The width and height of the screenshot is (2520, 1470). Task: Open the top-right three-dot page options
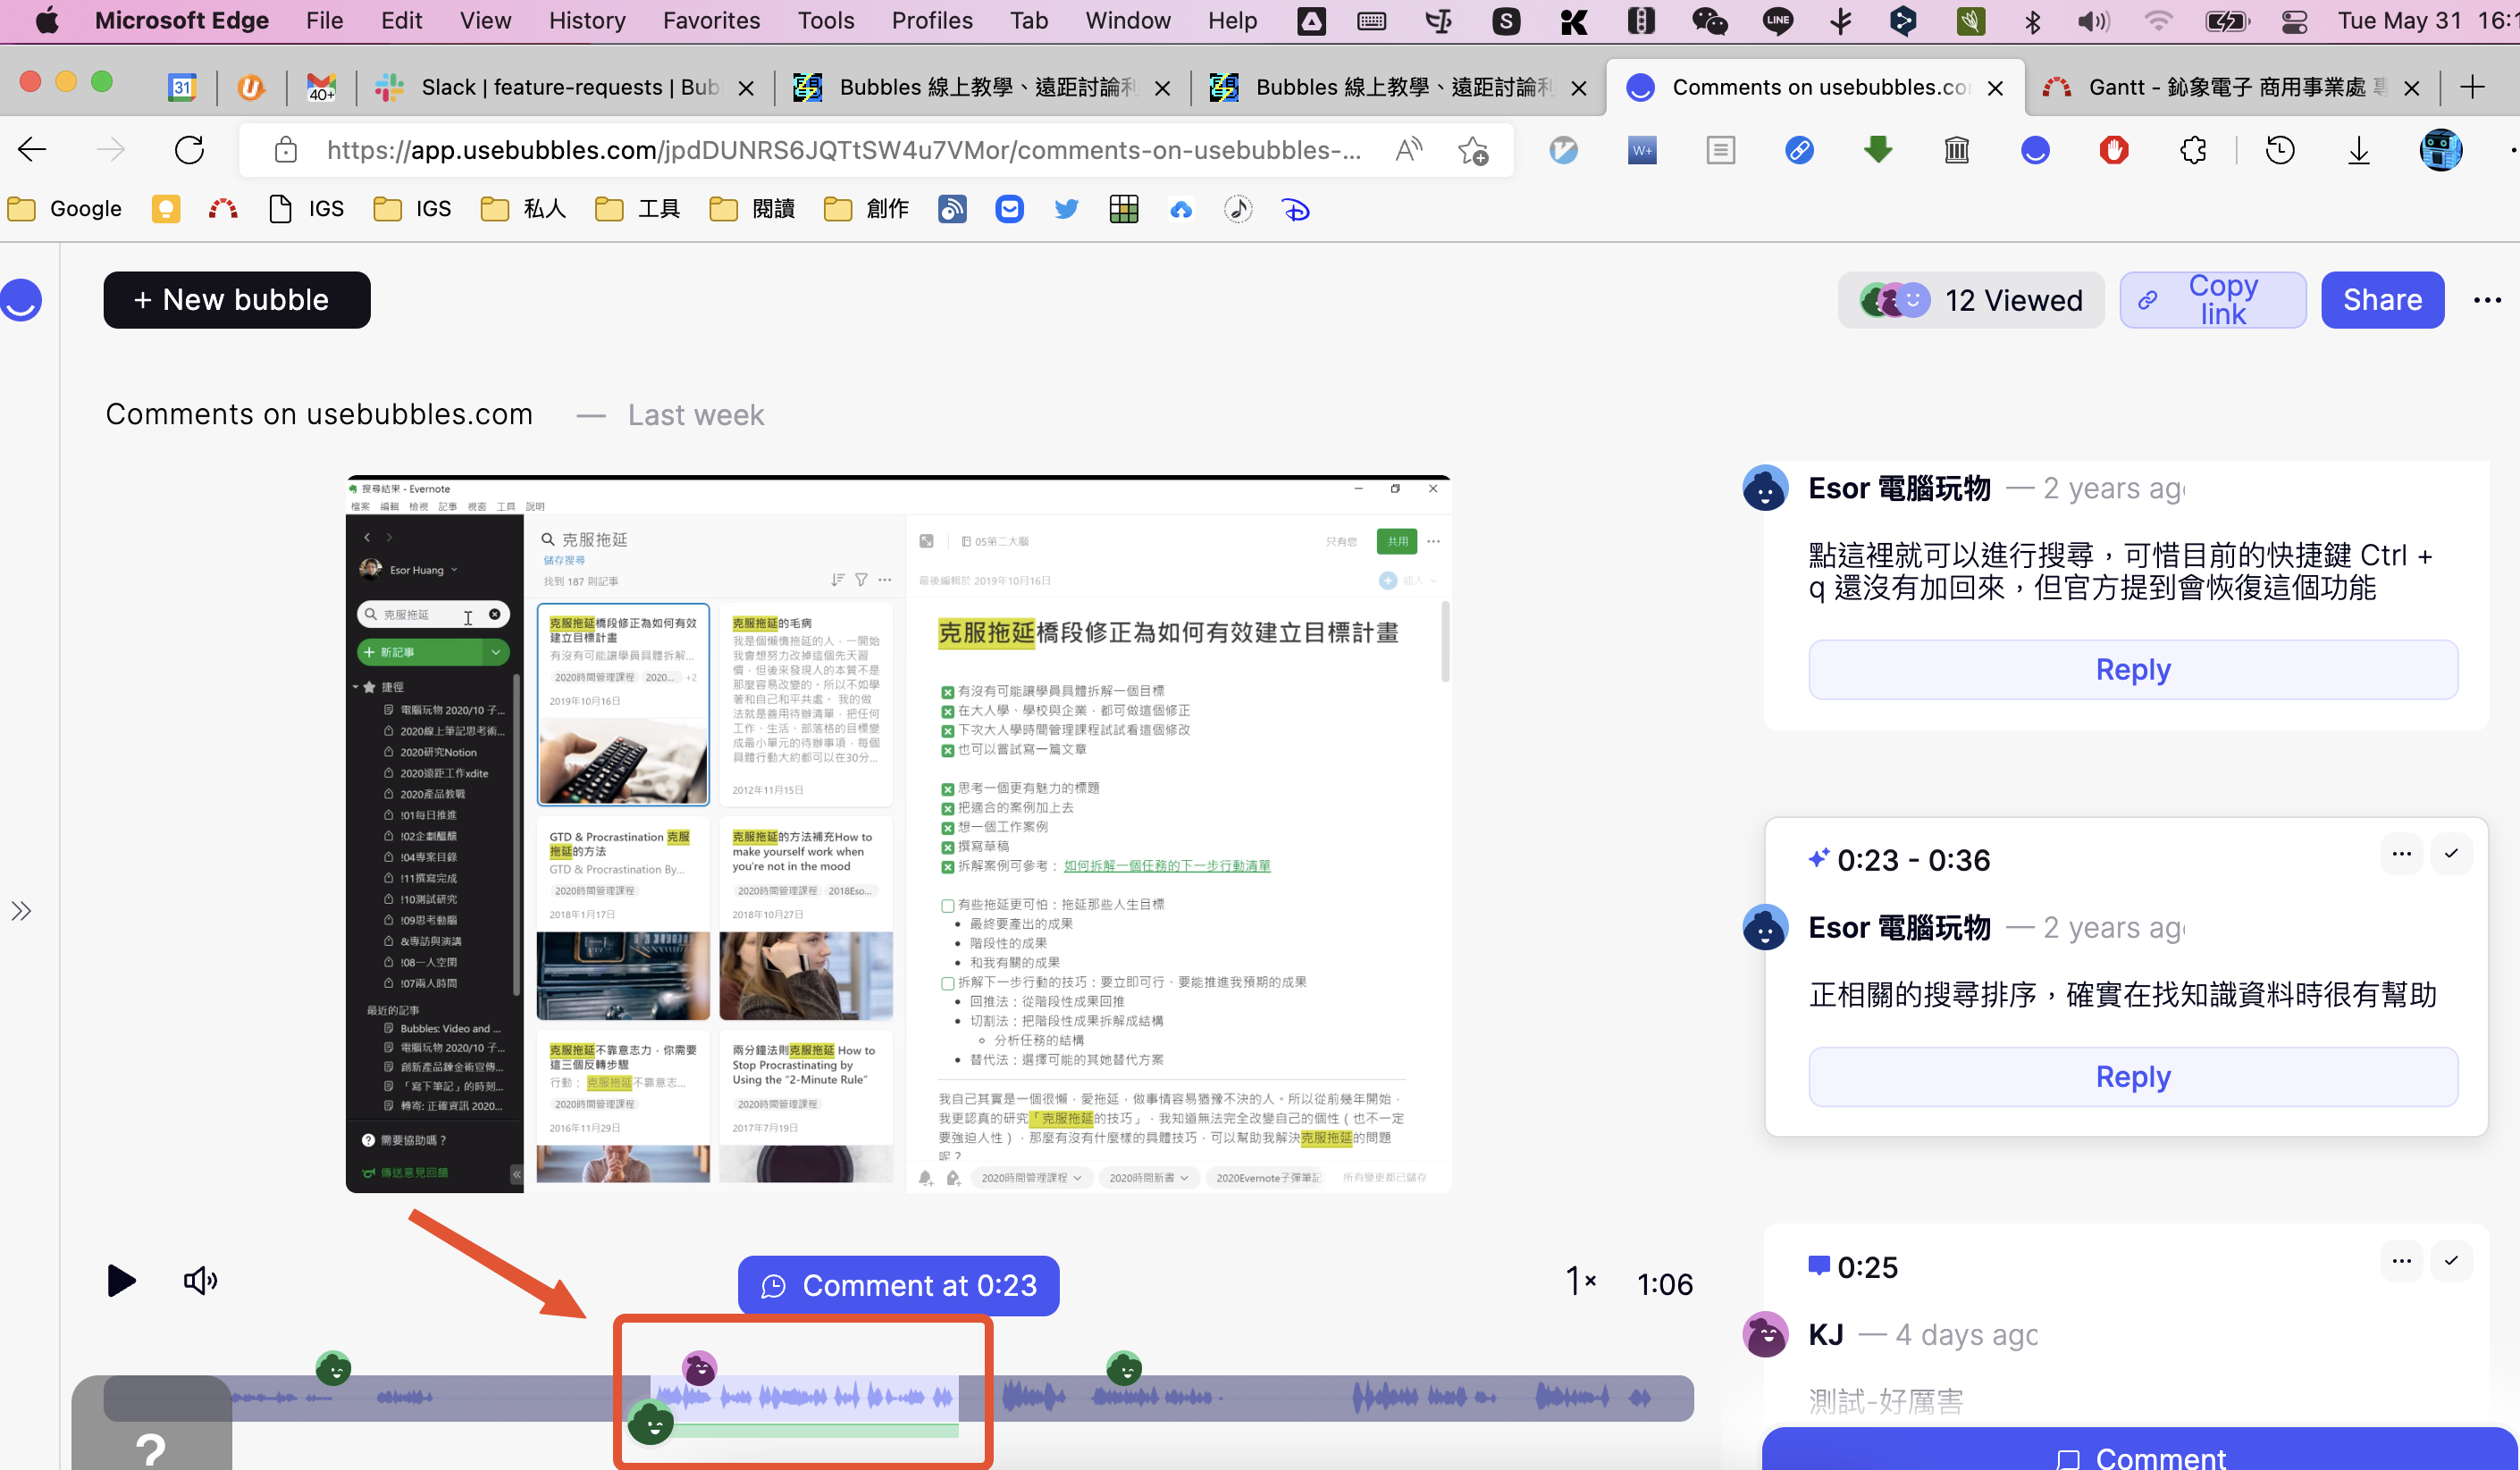coord(2486,300)
